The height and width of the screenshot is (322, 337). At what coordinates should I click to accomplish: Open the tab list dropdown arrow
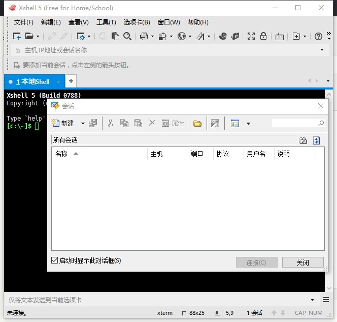[x=328, y=81]
